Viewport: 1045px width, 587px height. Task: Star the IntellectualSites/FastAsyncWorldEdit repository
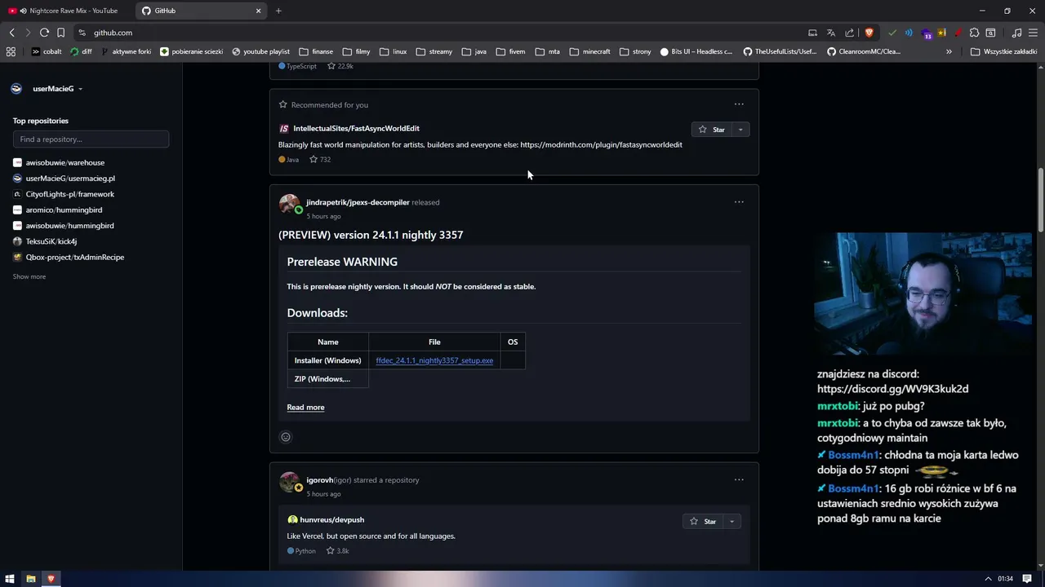(x=712, y=130)
